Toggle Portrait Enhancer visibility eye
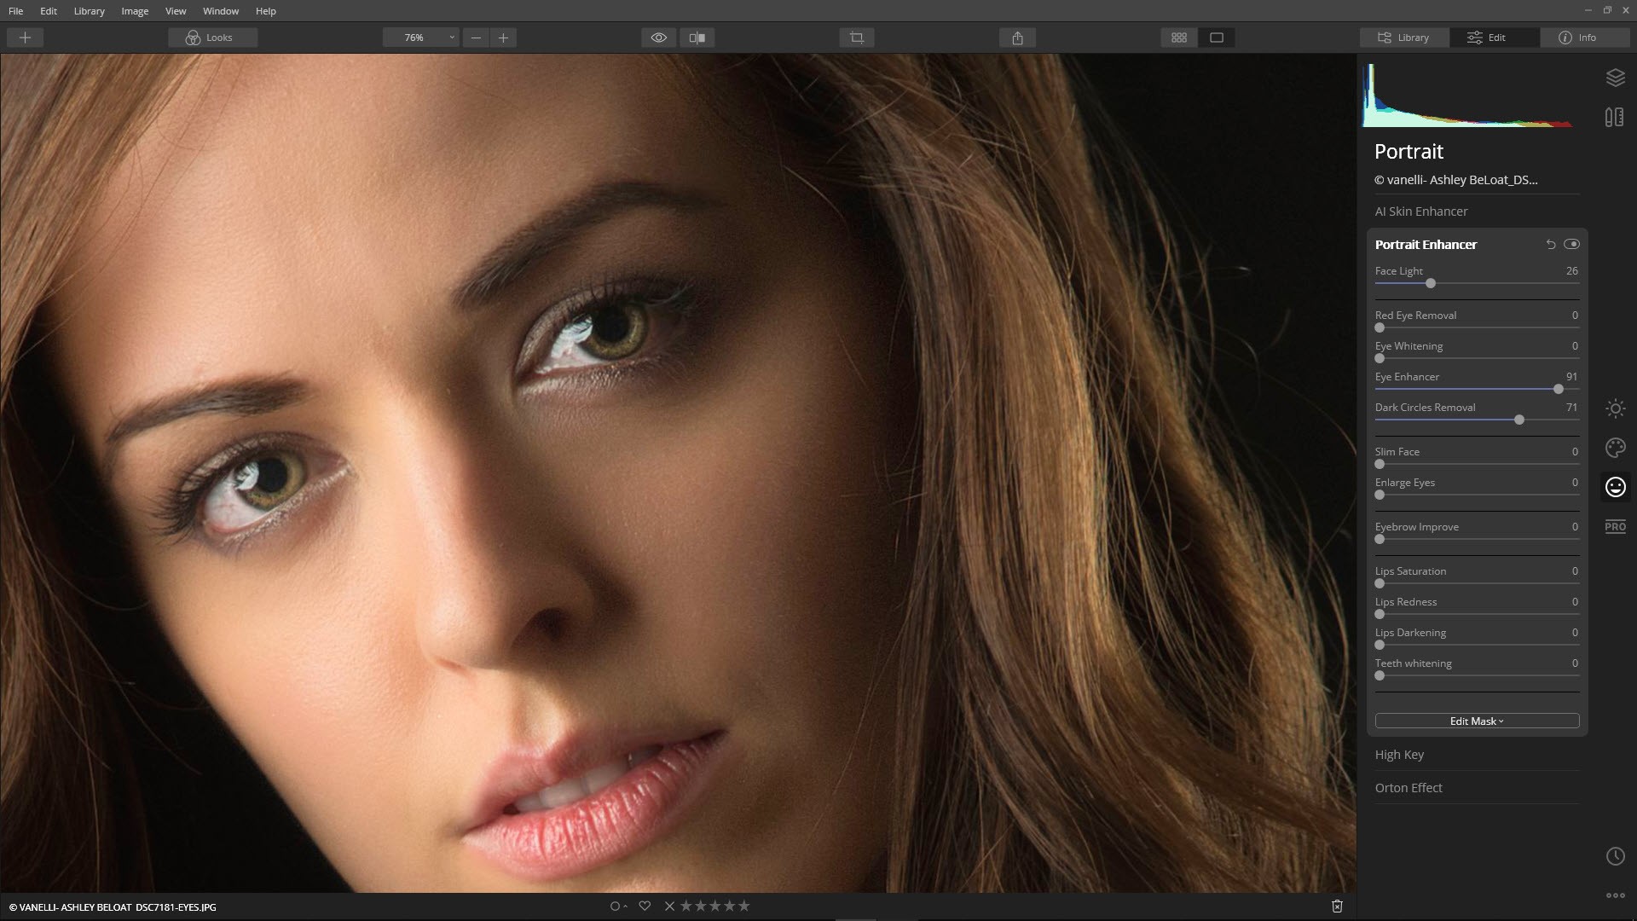1637x921 pixels. pyautogui.click(x=1571, y=245)
